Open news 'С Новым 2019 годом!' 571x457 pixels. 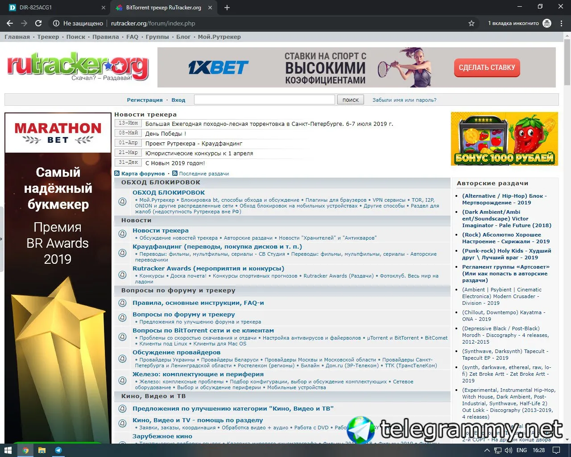tap(175, 163)
